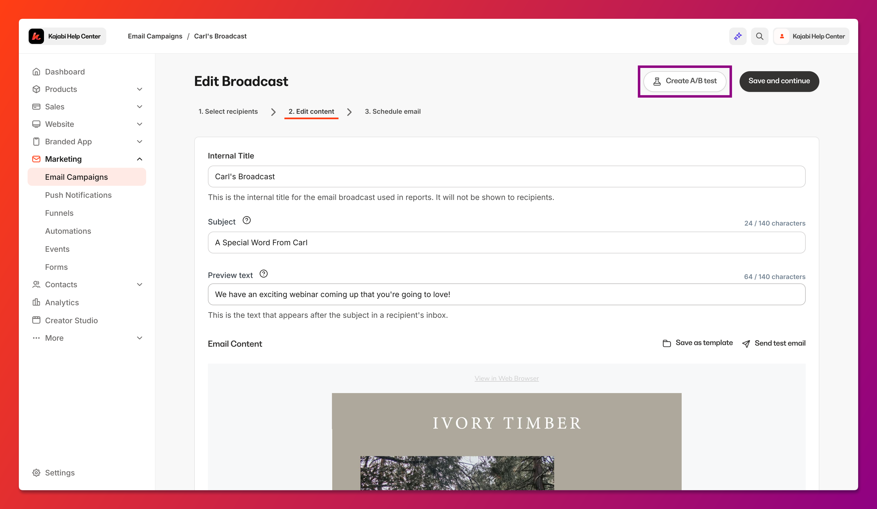Click the forest photo in email content

click(457, 473)
